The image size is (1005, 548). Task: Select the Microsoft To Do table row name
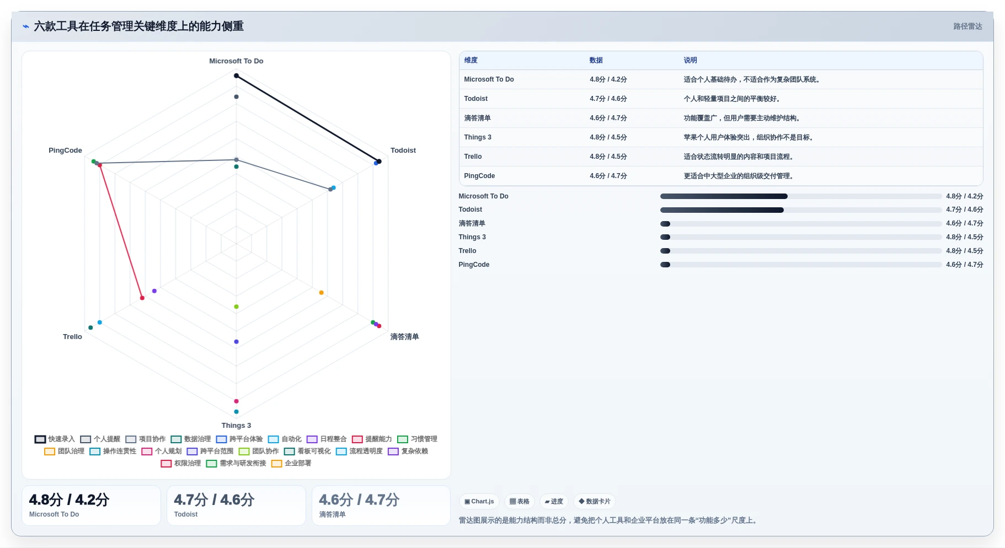point(489,79)
